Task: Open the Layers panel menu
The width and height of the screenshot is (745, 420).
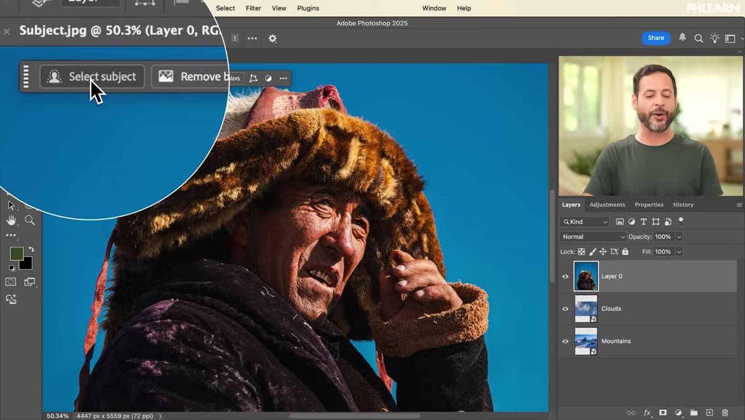Action: [x=739, y=205]
